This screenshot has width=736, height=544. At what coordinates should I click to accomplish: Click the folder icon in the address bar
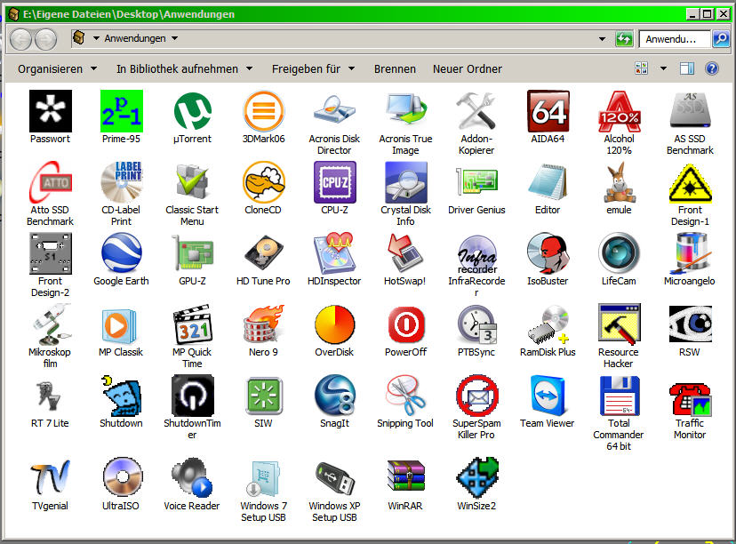pos(79,37)
